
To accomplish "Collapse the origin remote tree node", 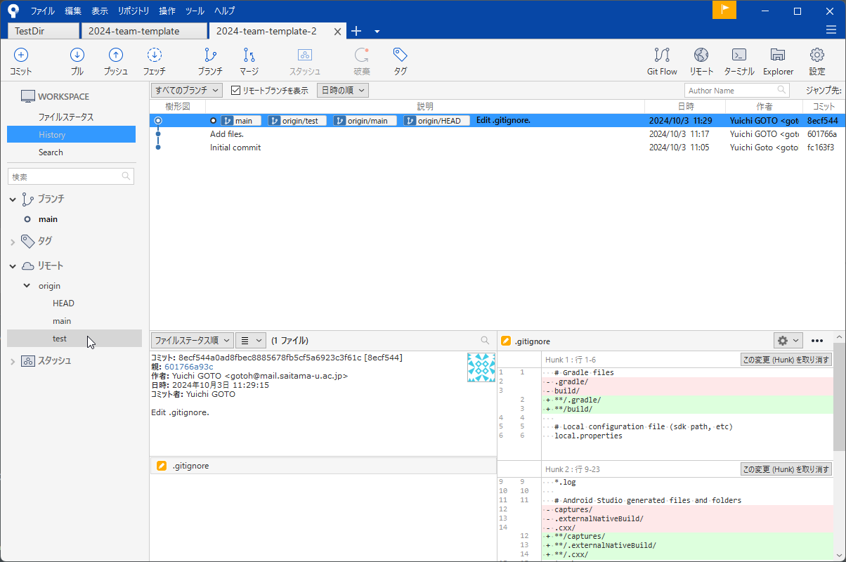I will point(27,286).
